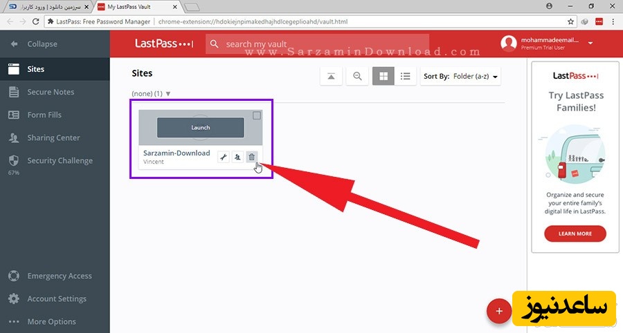Image resolution: width=623 pixels, height=333 pixels.
Task: Click the trash delete icon on Sarzamin-Download
Action: tap(251, 158)
